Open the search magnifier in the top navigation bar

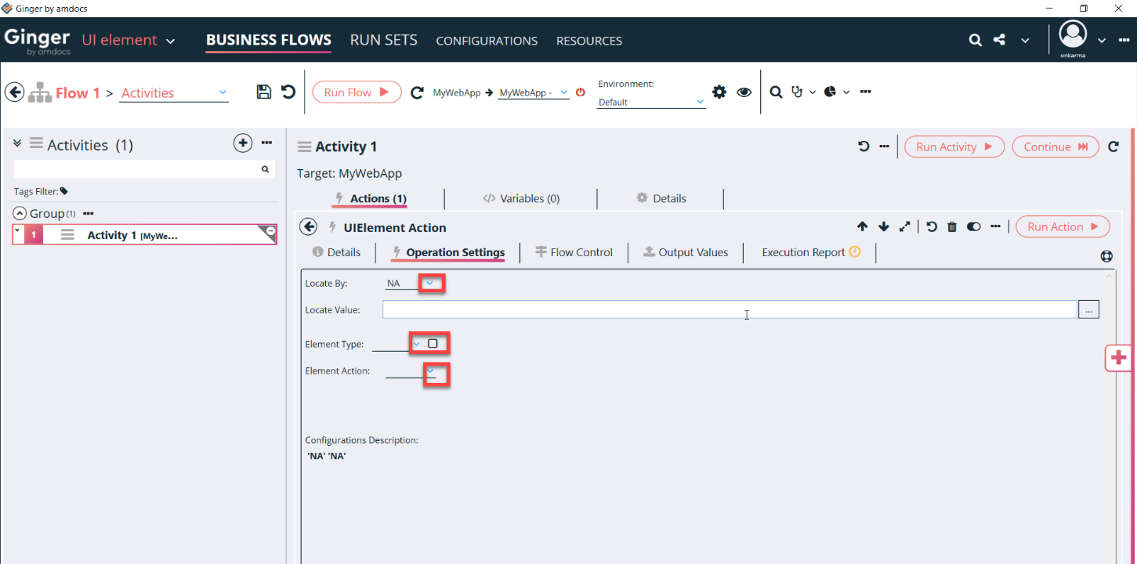975,40
